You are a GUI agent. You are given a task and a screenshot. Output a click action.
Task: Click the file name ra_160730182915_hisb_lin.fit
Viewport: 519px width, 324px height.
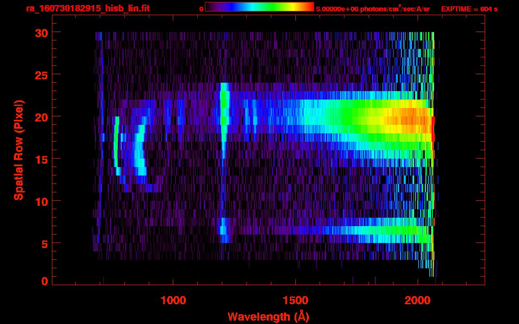(x=87, y=8)
